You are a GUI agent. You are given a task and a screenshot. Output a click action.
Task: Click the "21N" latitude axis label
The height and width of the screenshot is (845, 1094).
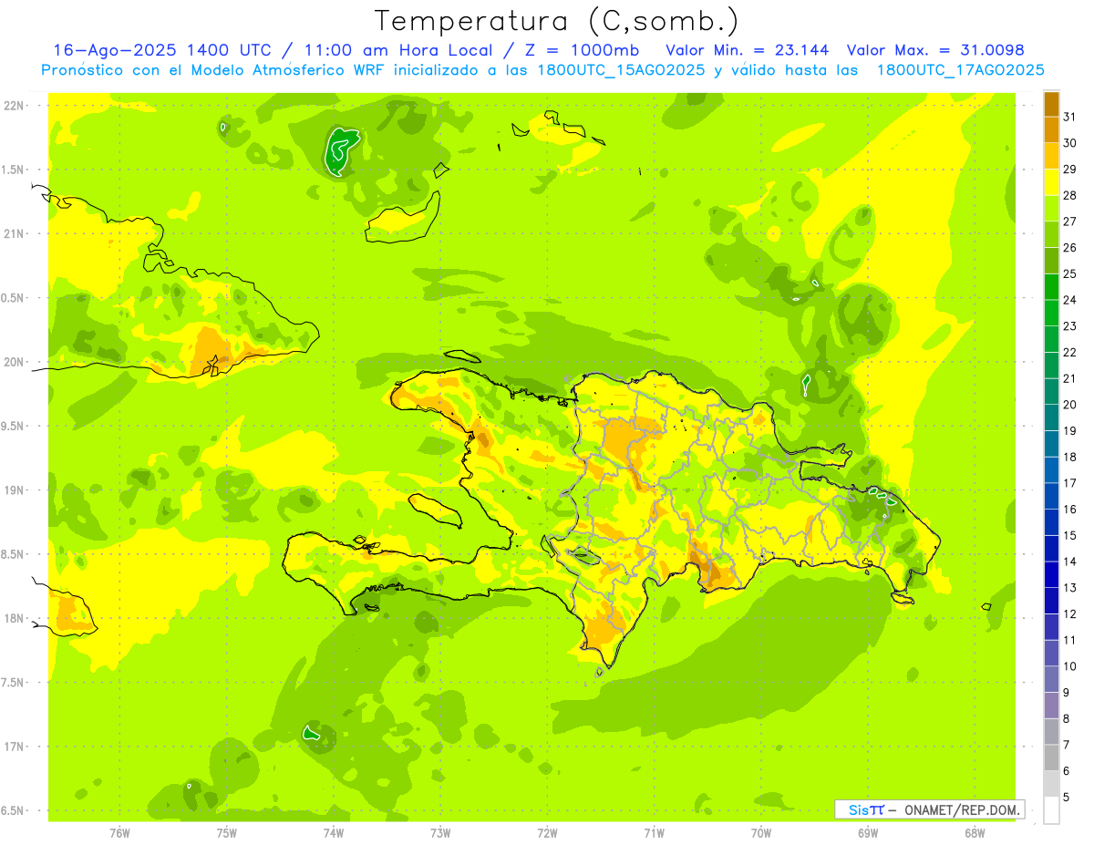(14, 233)
